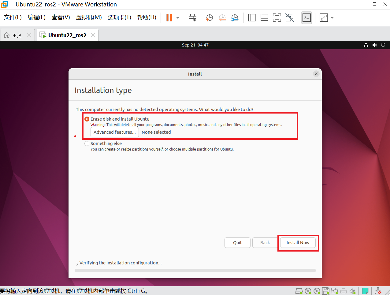Take a snapshot of this virtual machine

pyautogui.click(x=209, y=17)
